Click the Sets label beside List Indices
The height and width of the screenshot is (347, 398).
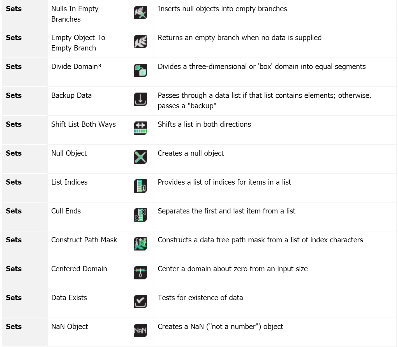pos(14,182)
